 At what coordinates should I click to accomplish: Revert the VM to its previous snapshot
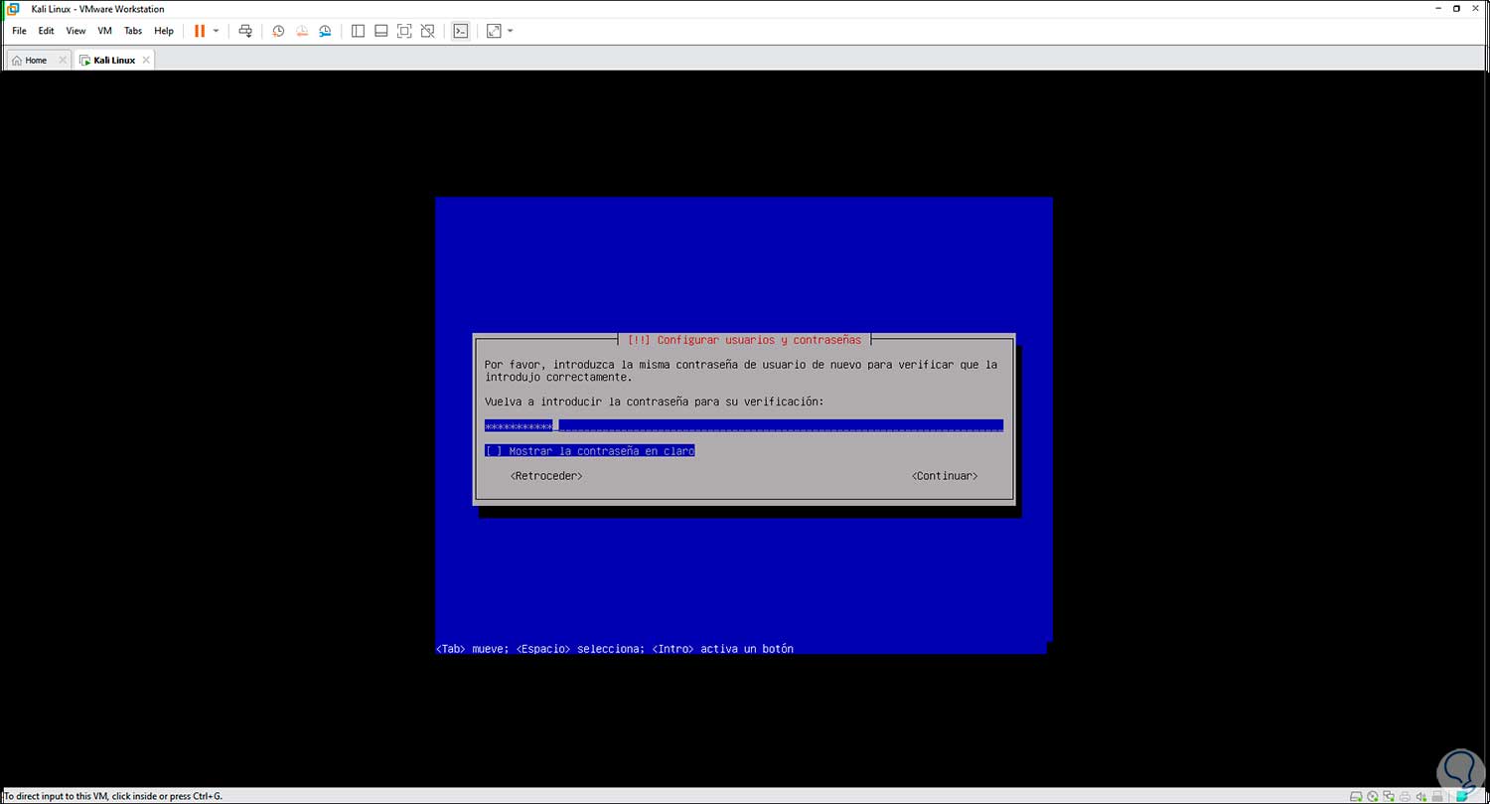(302, 31)
